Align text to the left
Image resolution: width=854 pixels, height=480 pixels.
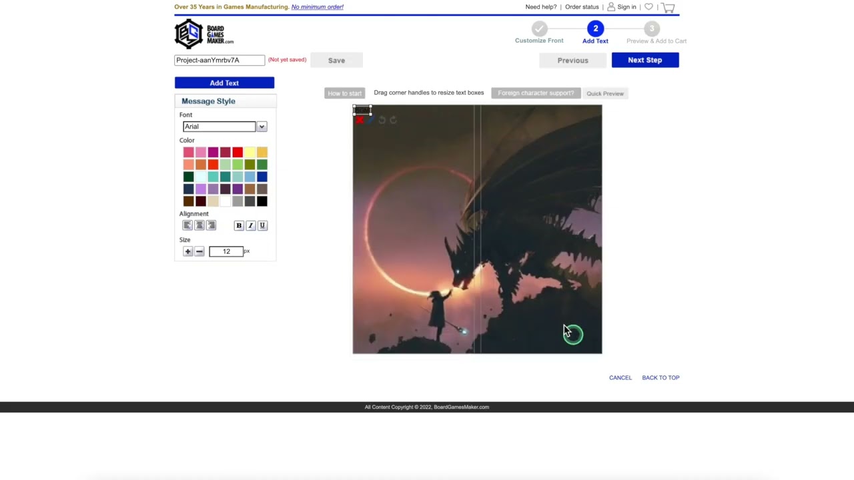(x=187, y=225)
